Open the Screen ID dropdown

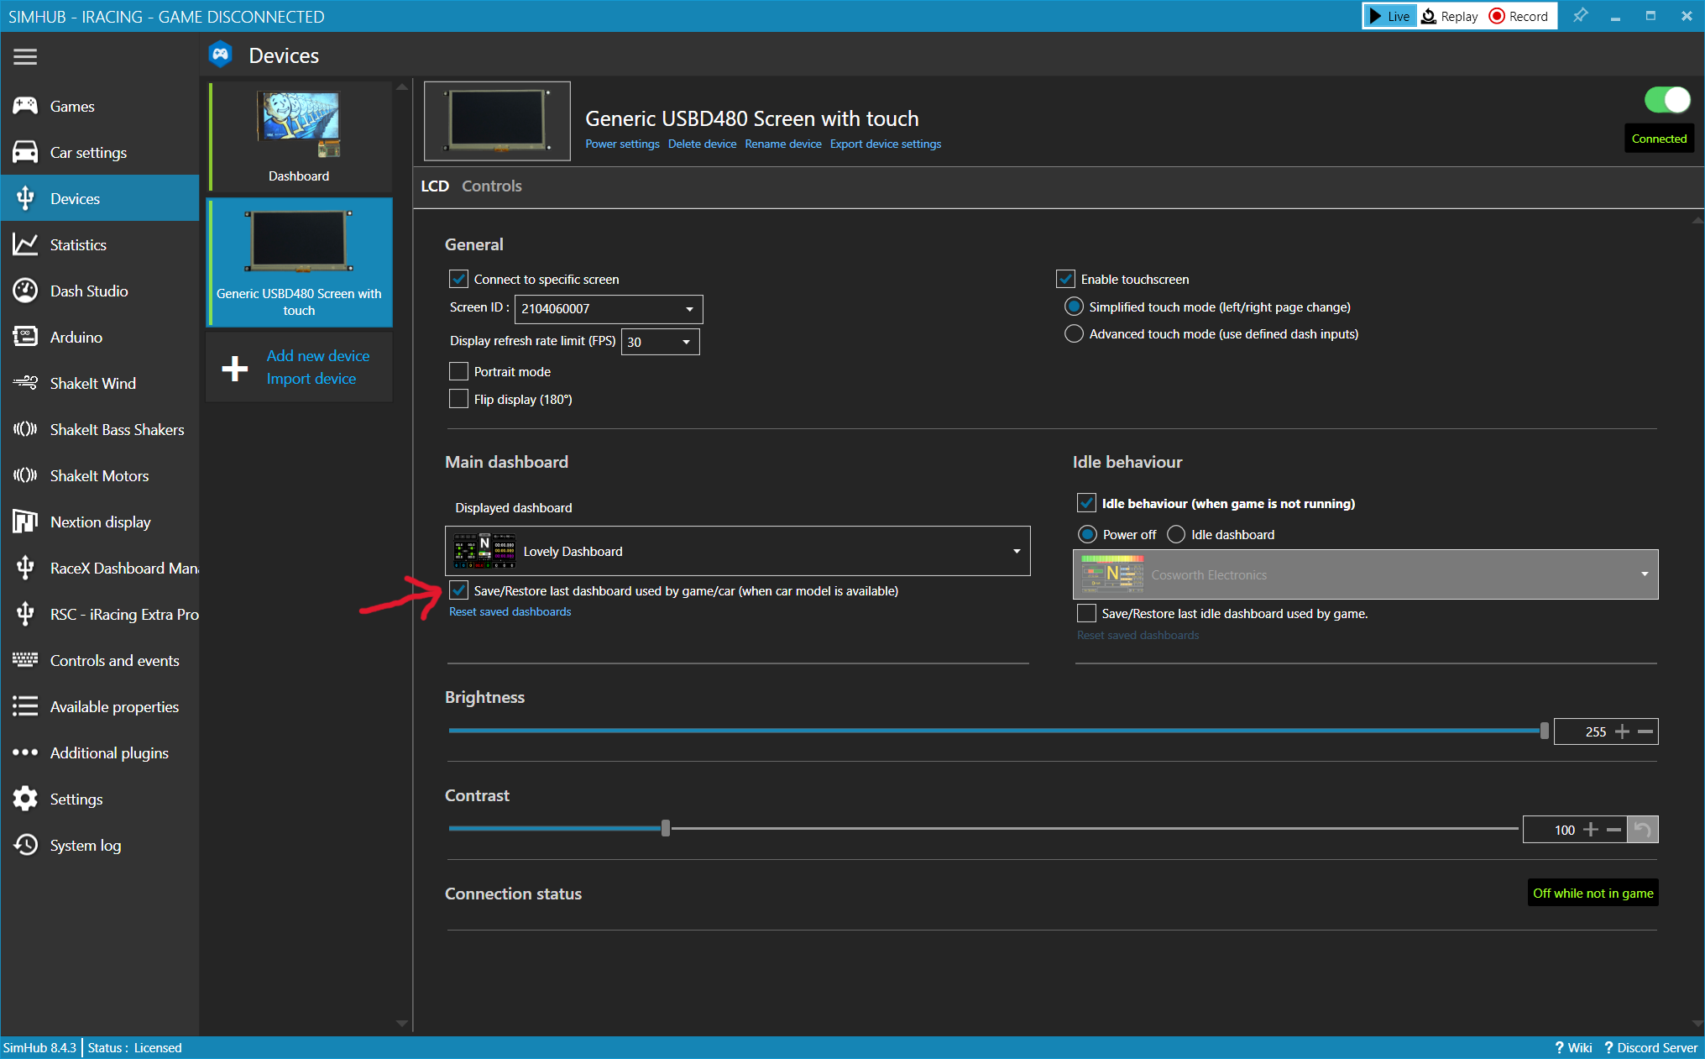(609, 309)
